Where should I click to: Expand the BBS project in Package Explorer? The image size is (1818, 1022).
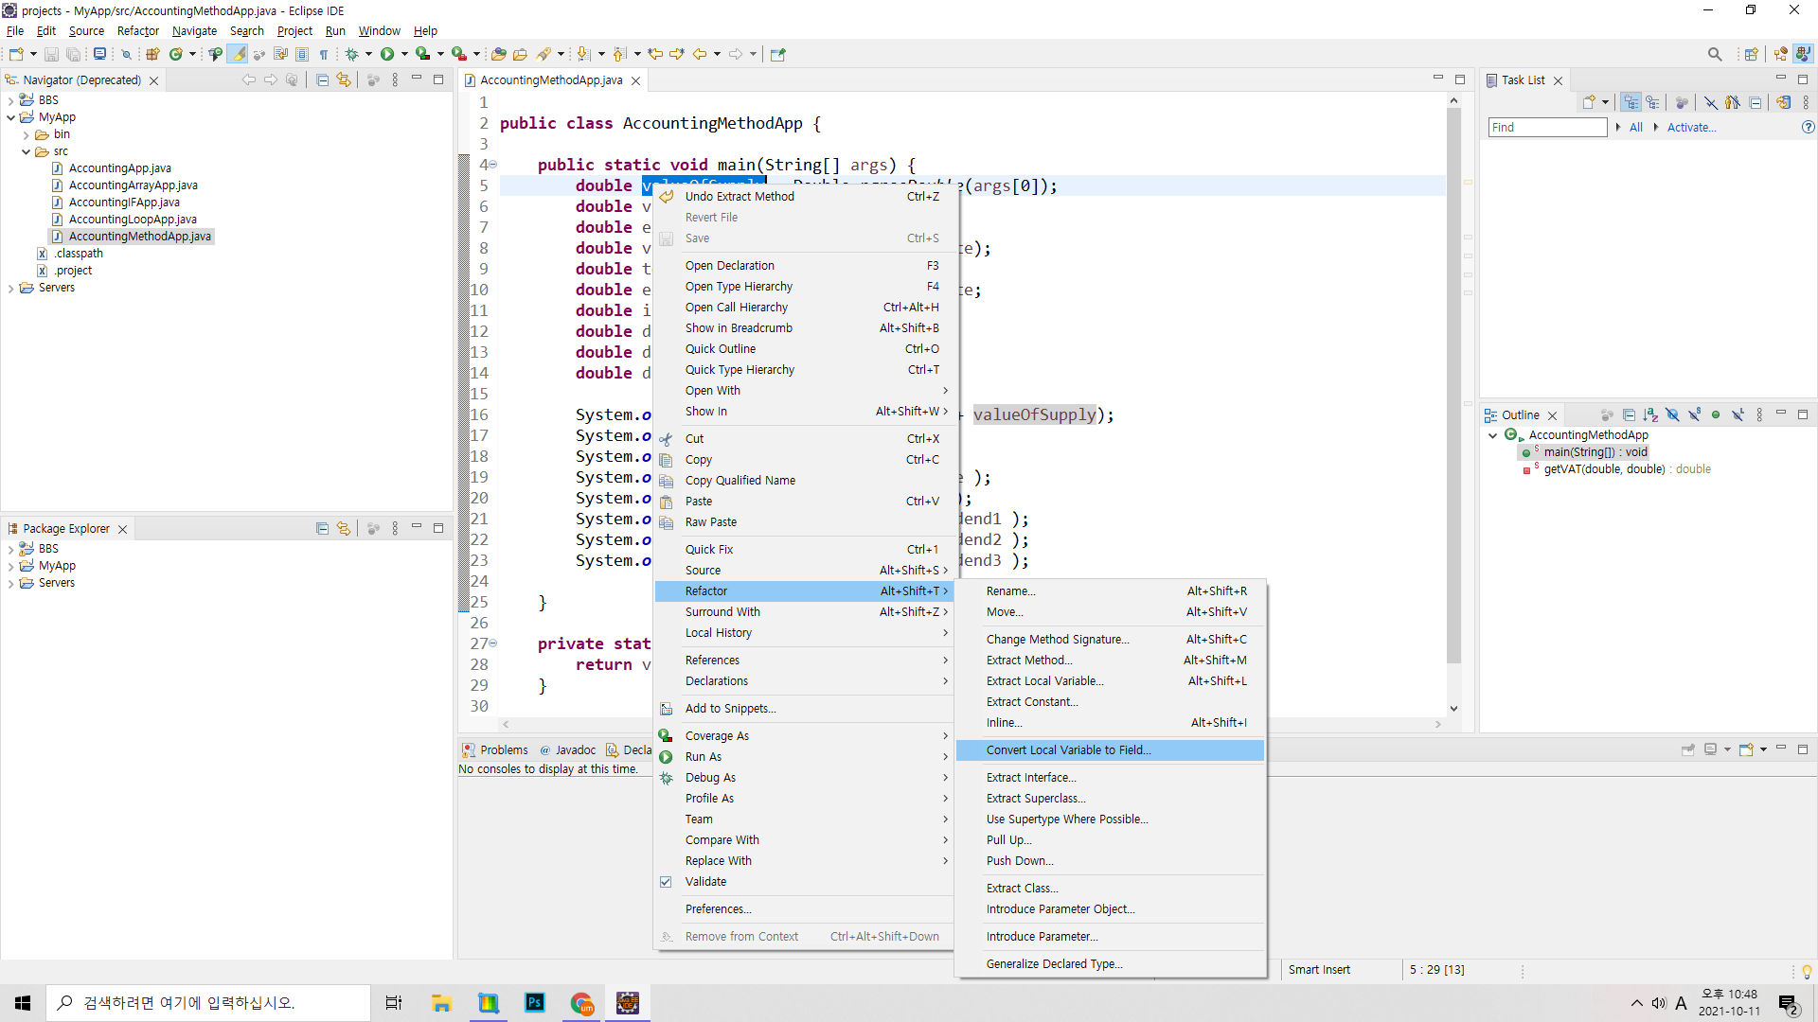(10, 549)
